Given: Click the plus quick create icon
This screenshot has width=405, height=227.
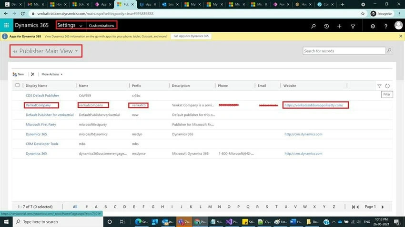Looking at the screenshot, I should tap(339, 26).
